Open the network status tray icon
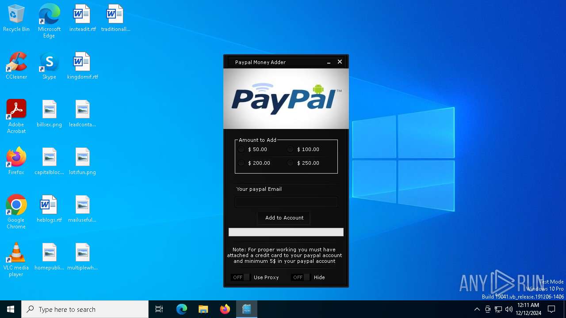The height and width of the screenshot is (318, 566). [x=498, y=309]
